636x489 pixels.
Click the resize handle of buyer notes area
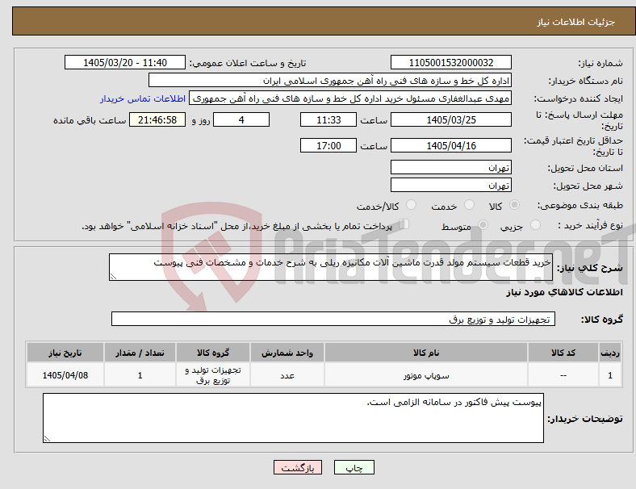[47, 439]
